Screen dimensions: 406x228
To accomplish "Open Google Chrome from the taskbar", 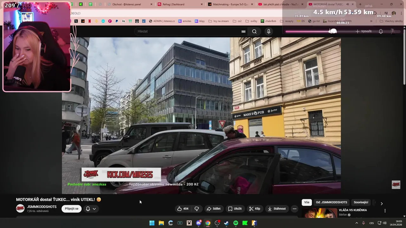I will click(x=208, y=223).
